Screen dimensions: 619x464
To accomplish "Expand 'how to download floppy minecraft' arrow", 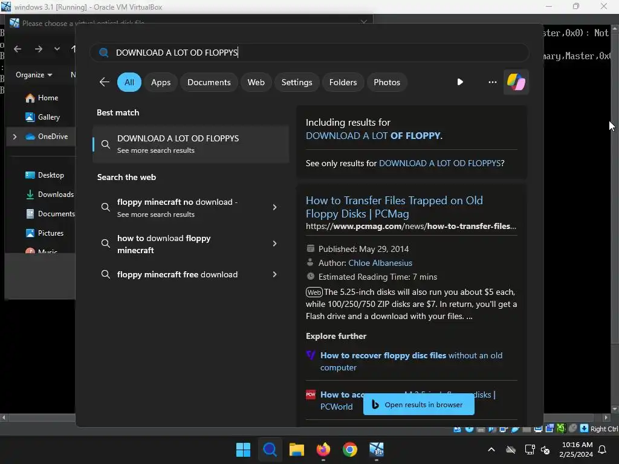I will 275,243.
